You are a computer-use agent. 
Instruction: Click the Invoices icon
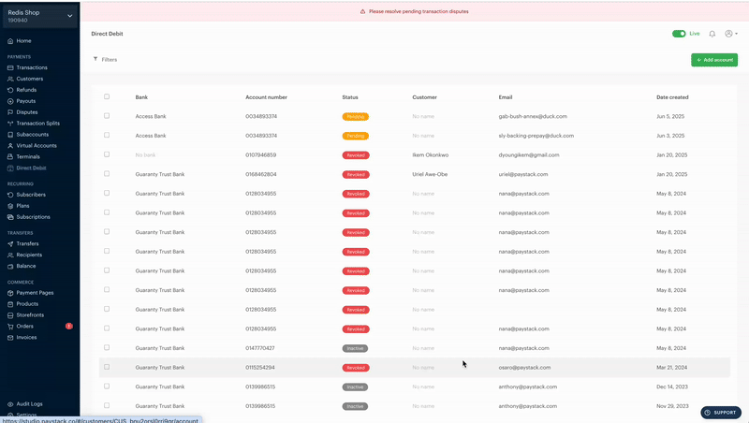[10, 337]
